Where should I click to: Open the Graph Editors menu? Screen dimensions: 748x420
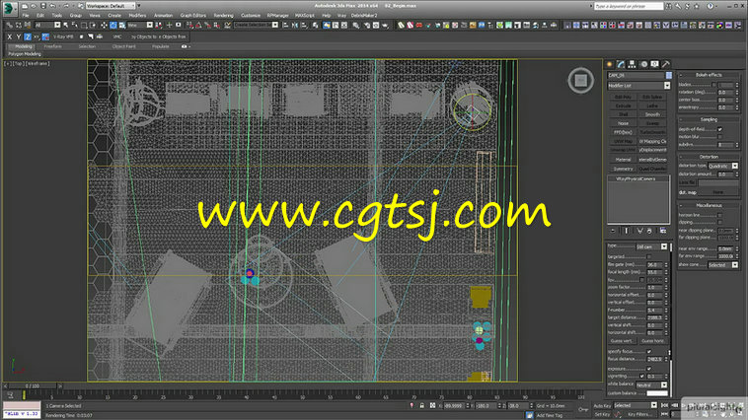[x=192, y=15]
